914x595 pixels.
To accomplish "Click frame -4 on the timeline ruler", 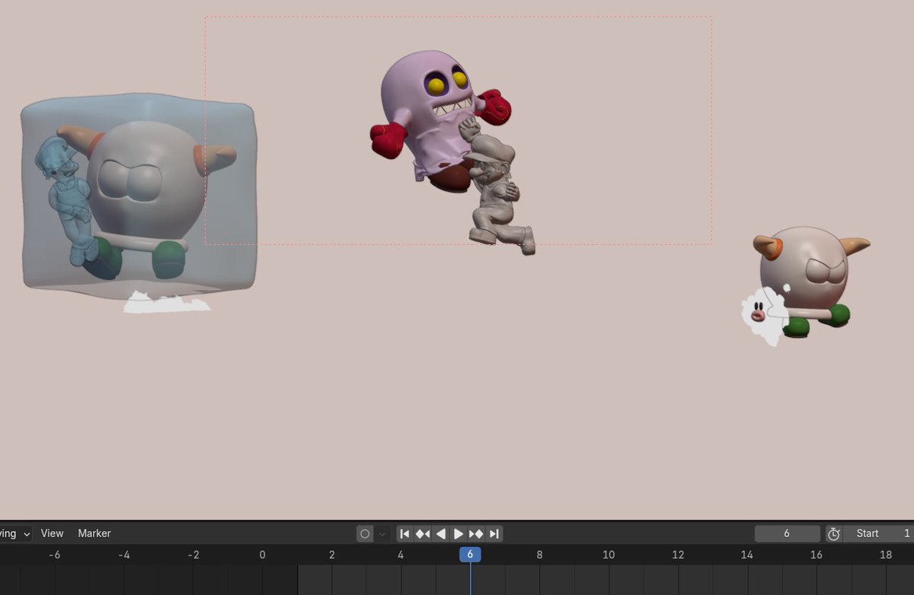I will tap(123, 555).
